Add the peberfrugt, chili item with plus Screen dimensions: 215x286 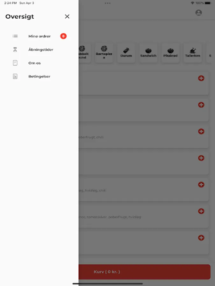[201, 131]
